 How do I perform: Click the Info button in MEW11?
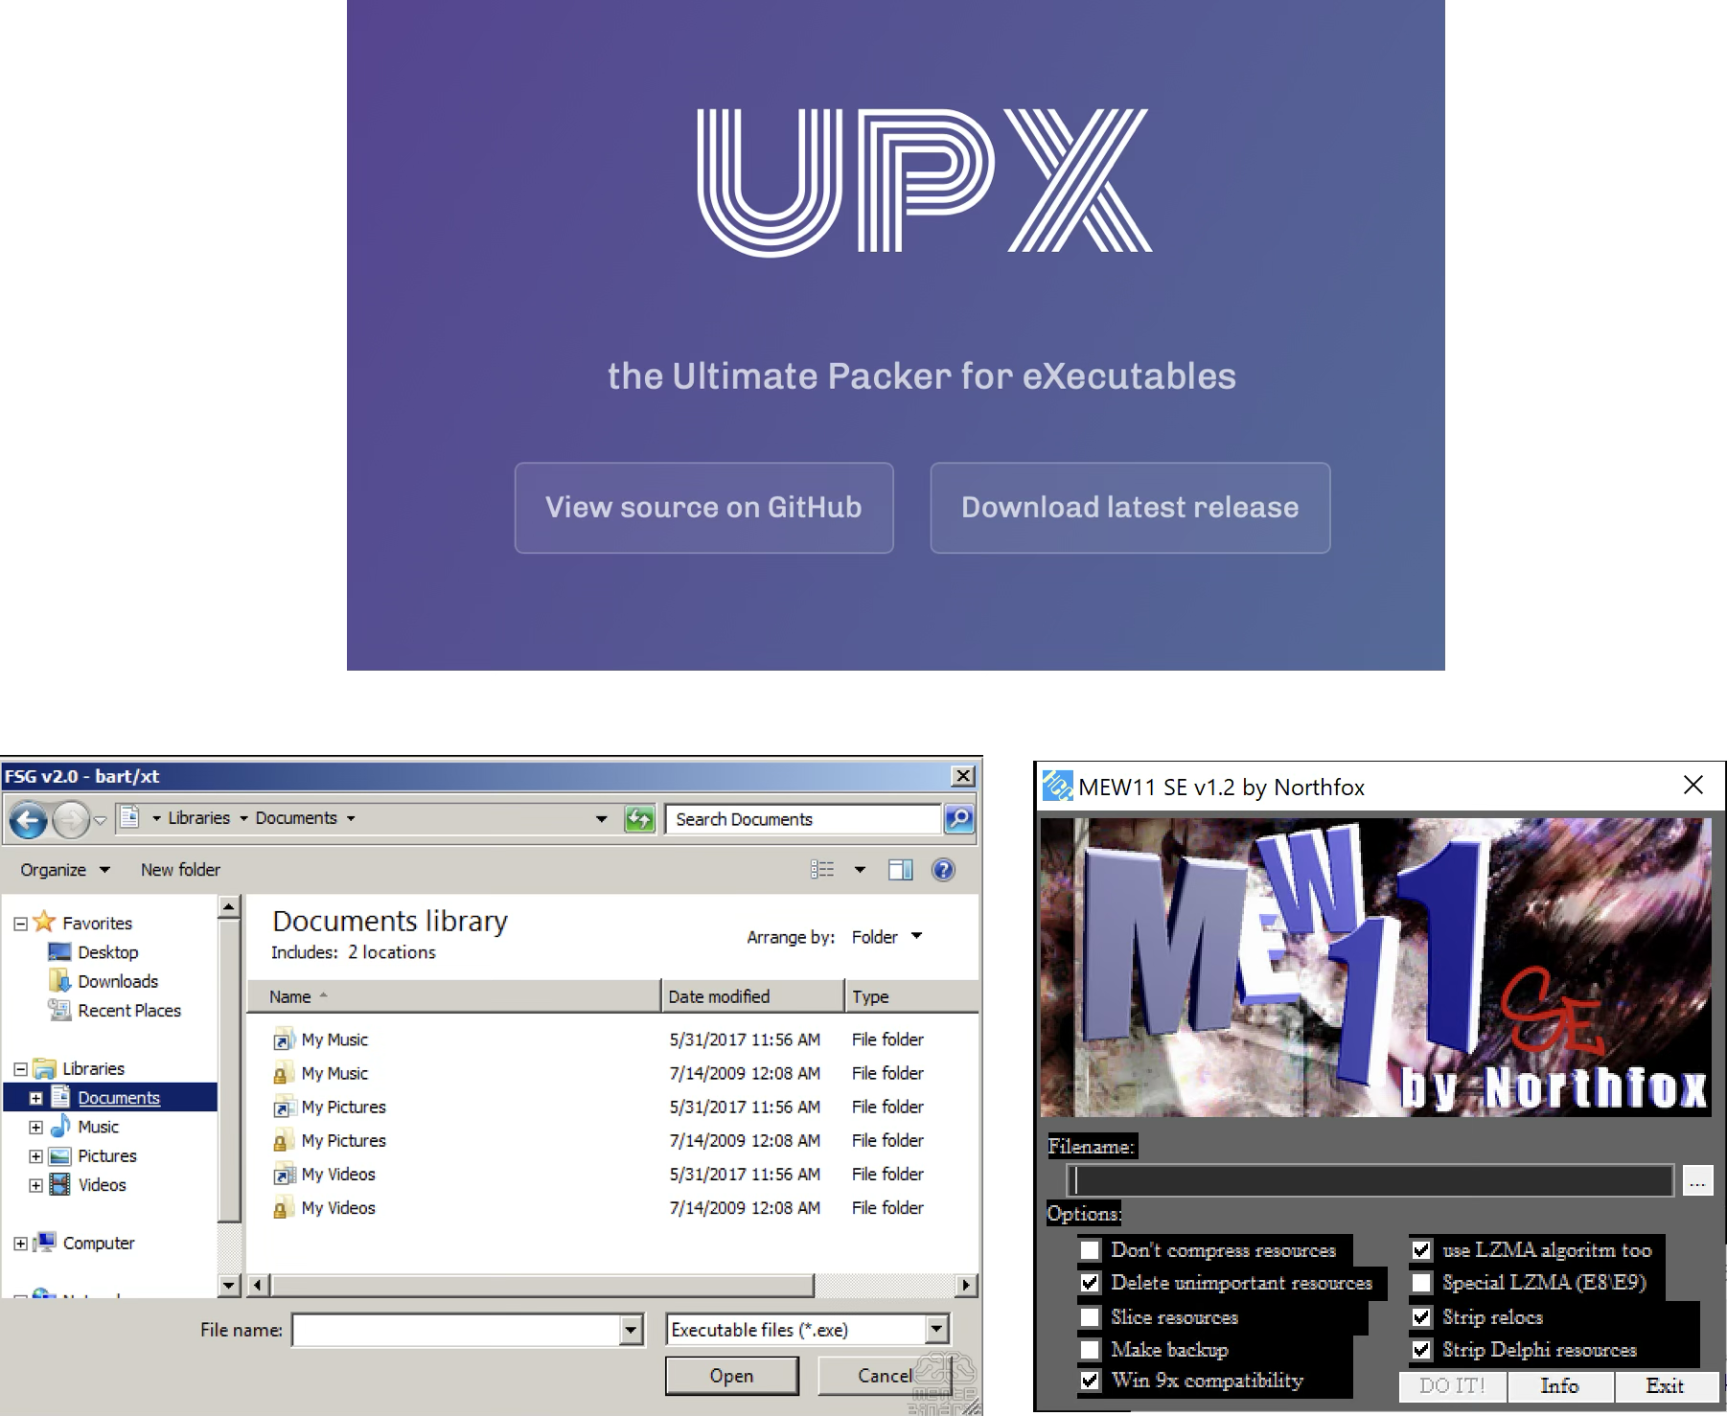[x=1559, y=1386]
